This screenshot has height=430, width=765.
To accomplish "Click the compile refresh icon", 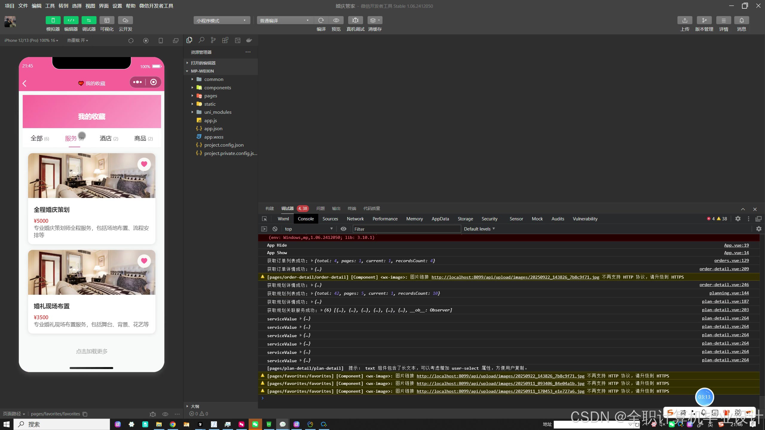I will 321,20.
